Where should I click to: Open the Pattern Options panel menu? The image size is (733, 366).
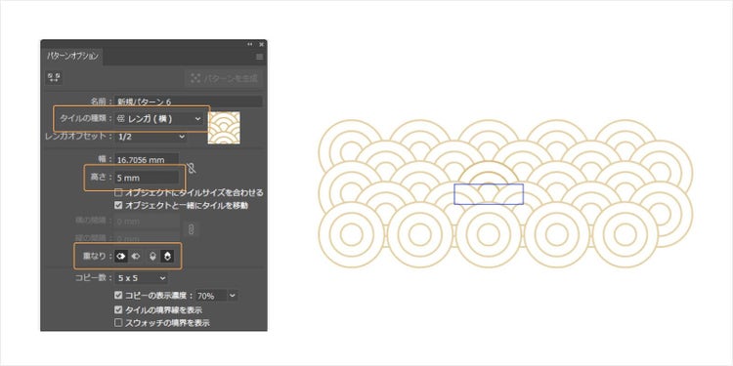pos(259,57)
